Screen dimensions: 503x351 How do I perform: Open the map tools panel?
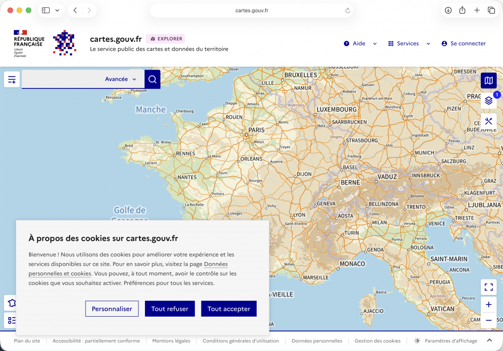[x=488, y=121]
